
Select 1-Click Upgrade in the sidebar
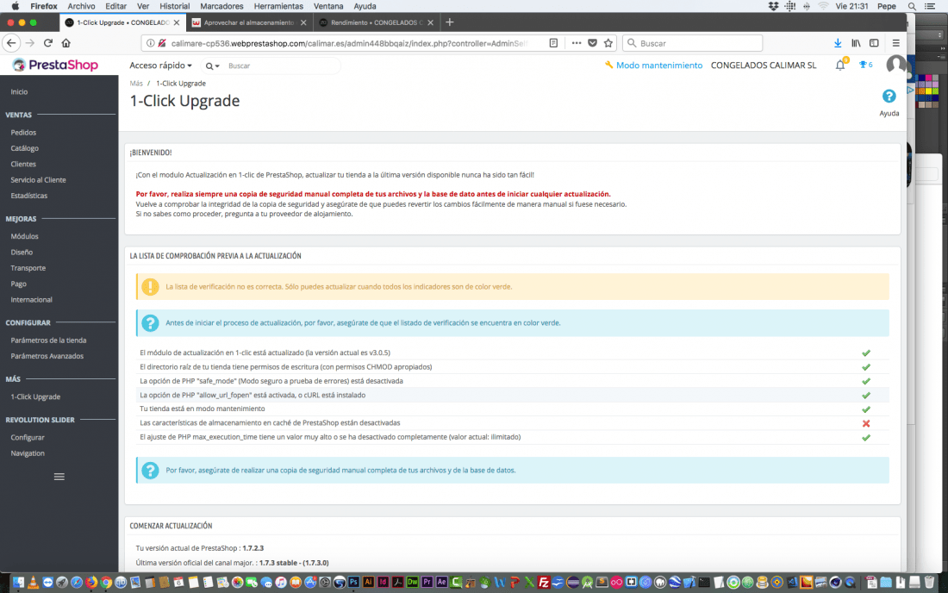(x=35, y=397)
